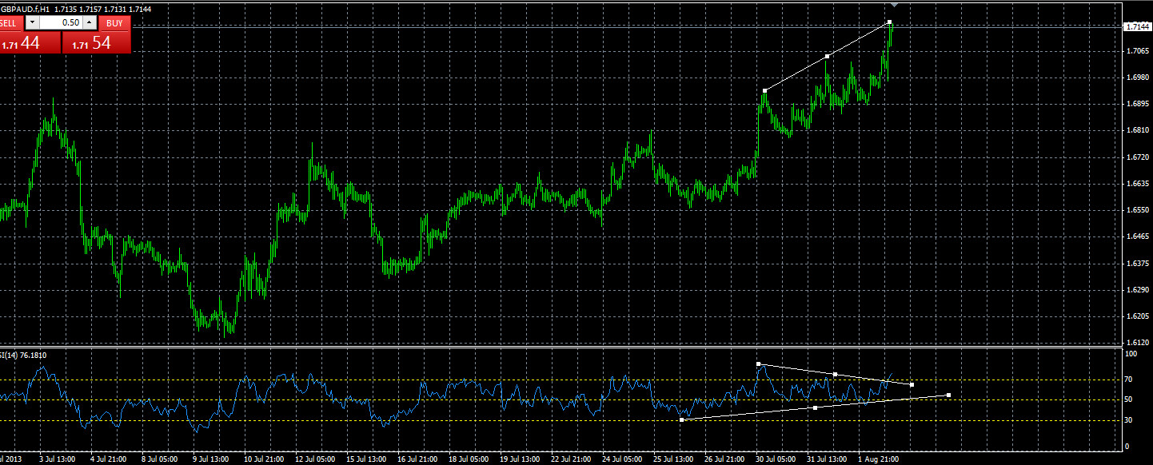Click the 1.7065 price axis label

click(x=1137, y=50)
